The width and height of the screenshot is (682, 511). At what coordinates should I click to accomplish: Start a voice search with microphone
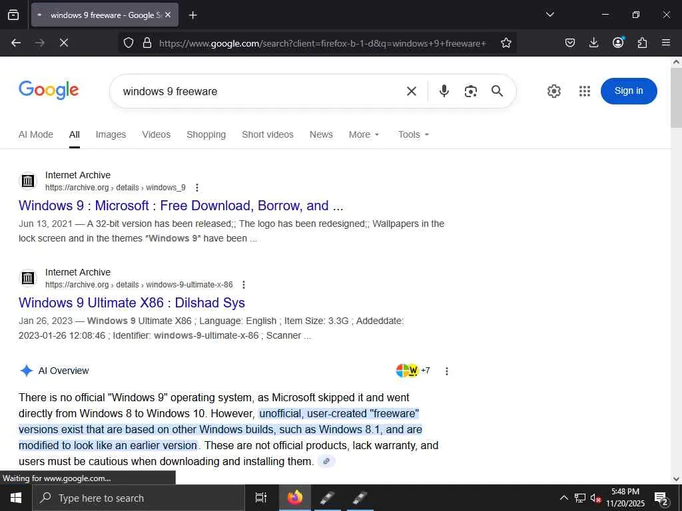point(444,91)
